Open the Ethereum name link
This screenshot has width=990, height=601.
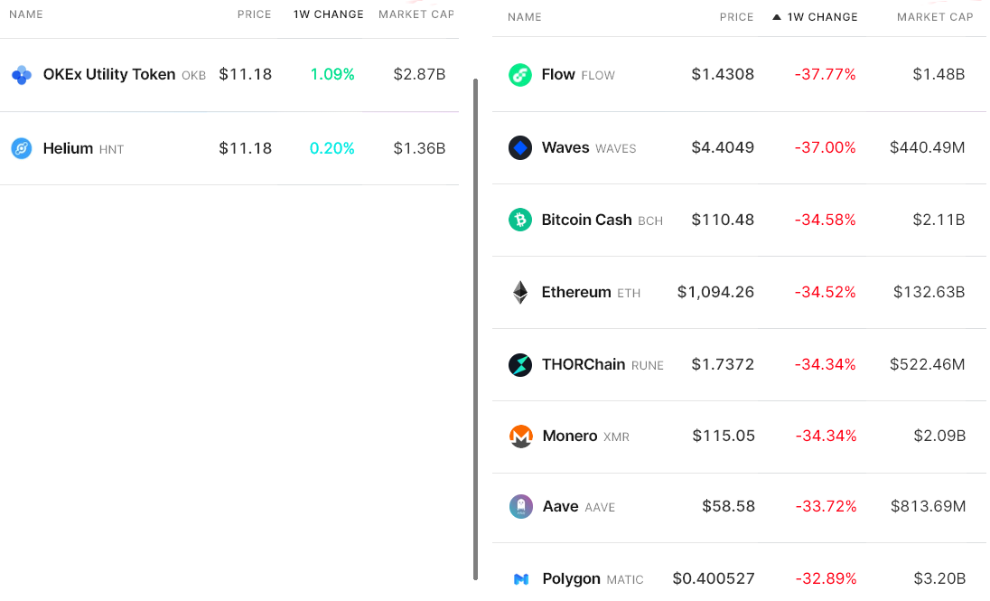pos(576,292)
